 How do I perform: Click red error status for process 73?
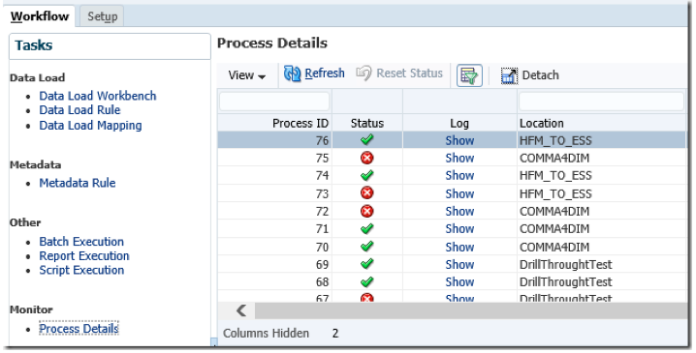[366, 193]
